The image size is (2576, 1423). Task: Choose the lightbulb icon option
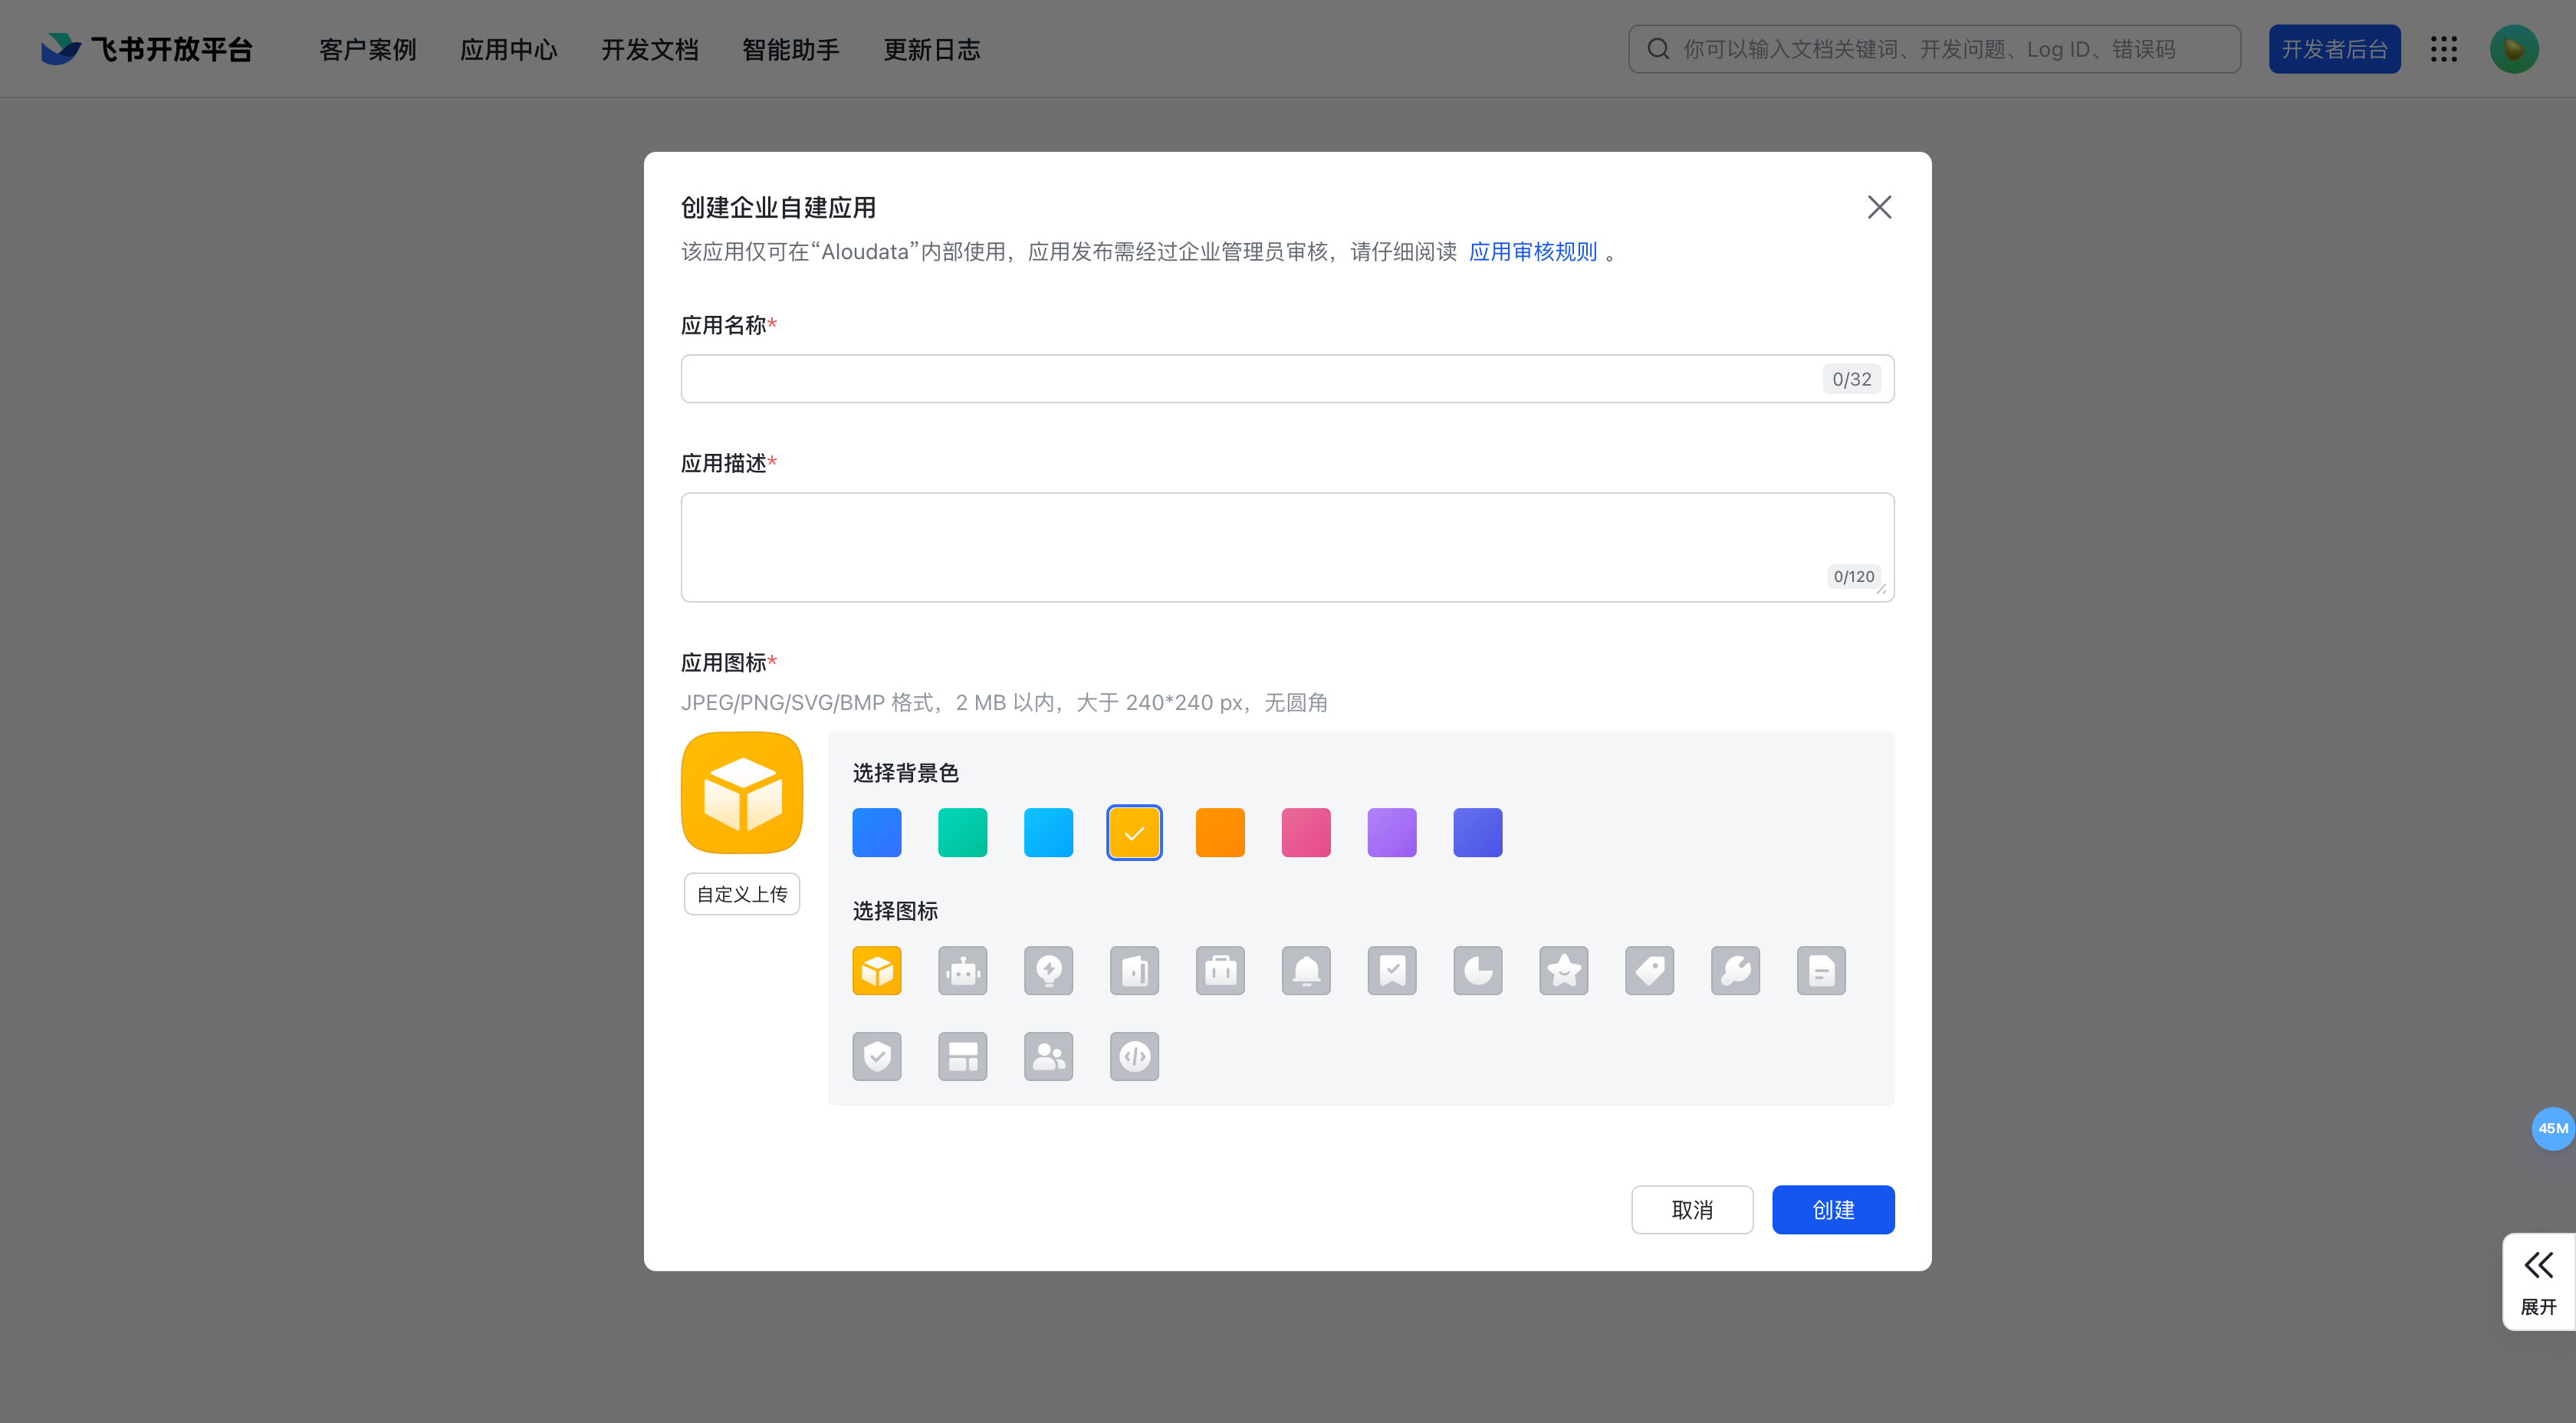[1049, 970]
